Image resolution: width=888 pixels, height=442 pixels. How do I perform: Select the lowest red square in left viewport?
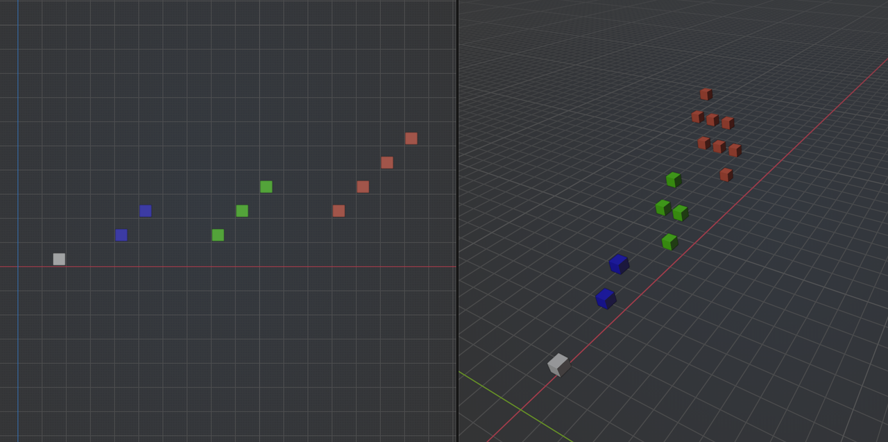pos(339,210)
